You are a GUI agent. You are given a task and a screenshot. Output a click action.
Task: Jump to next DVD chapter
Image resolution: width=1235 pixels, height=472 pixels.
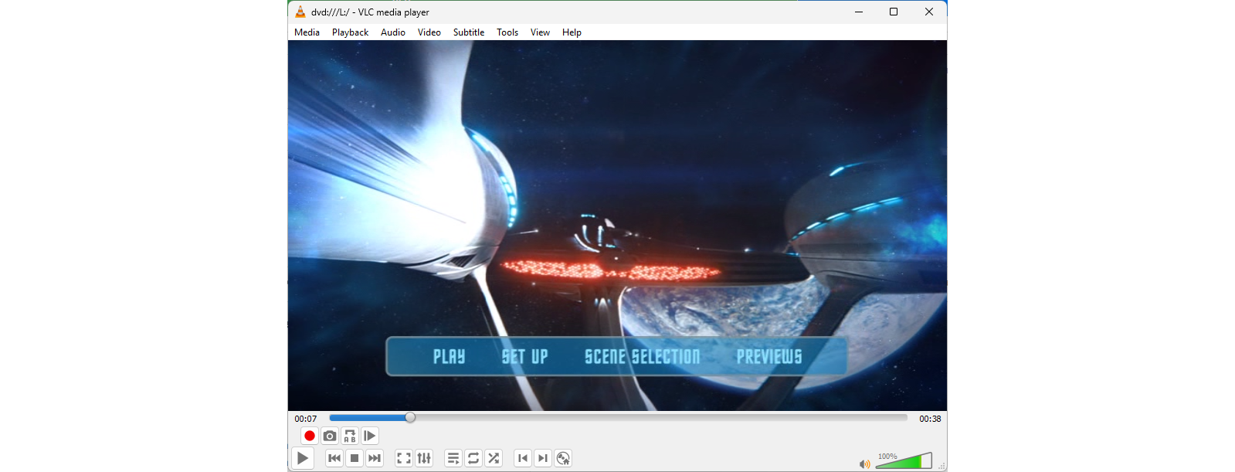point(543,458)
